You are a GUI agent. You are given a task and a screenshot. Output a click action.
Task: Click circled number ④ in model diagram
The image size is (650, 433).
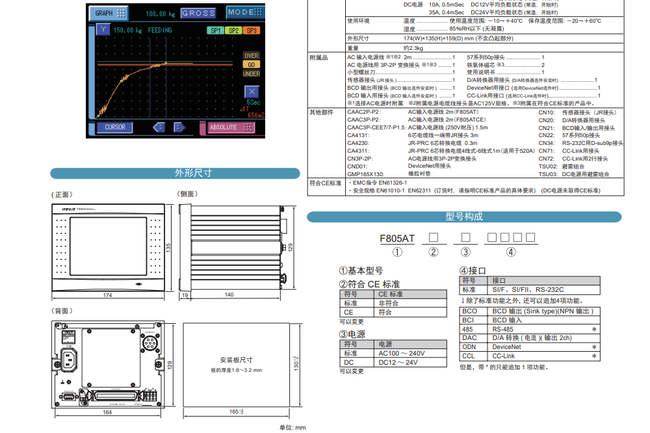coord(511,252)
